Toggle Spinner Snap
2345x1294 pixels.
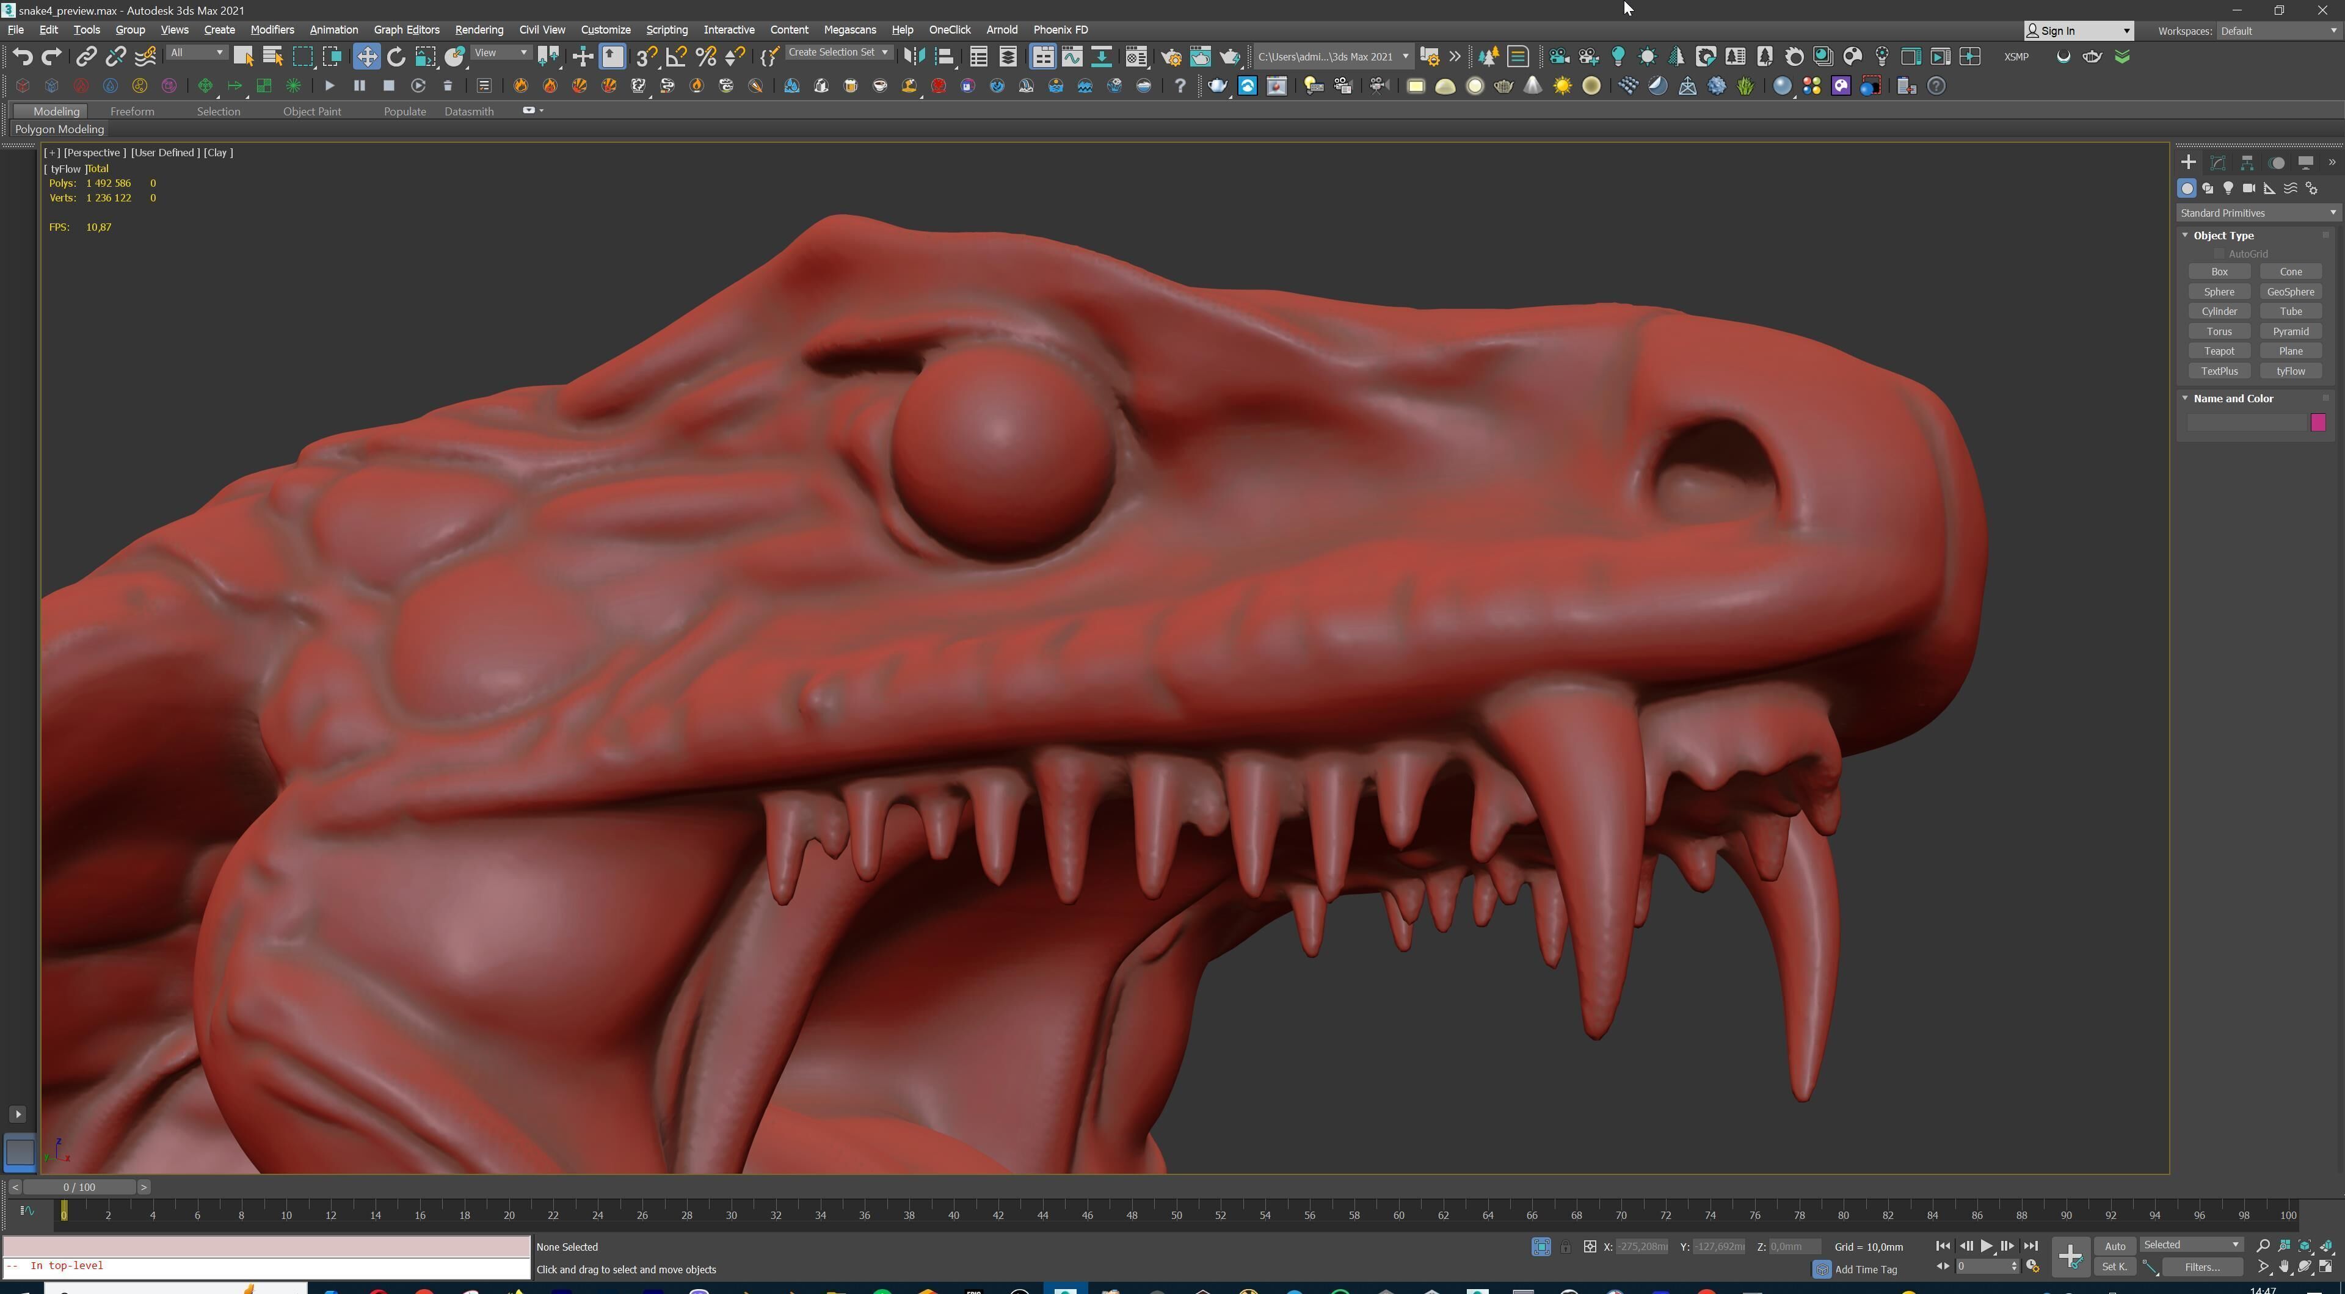[735, 56]
